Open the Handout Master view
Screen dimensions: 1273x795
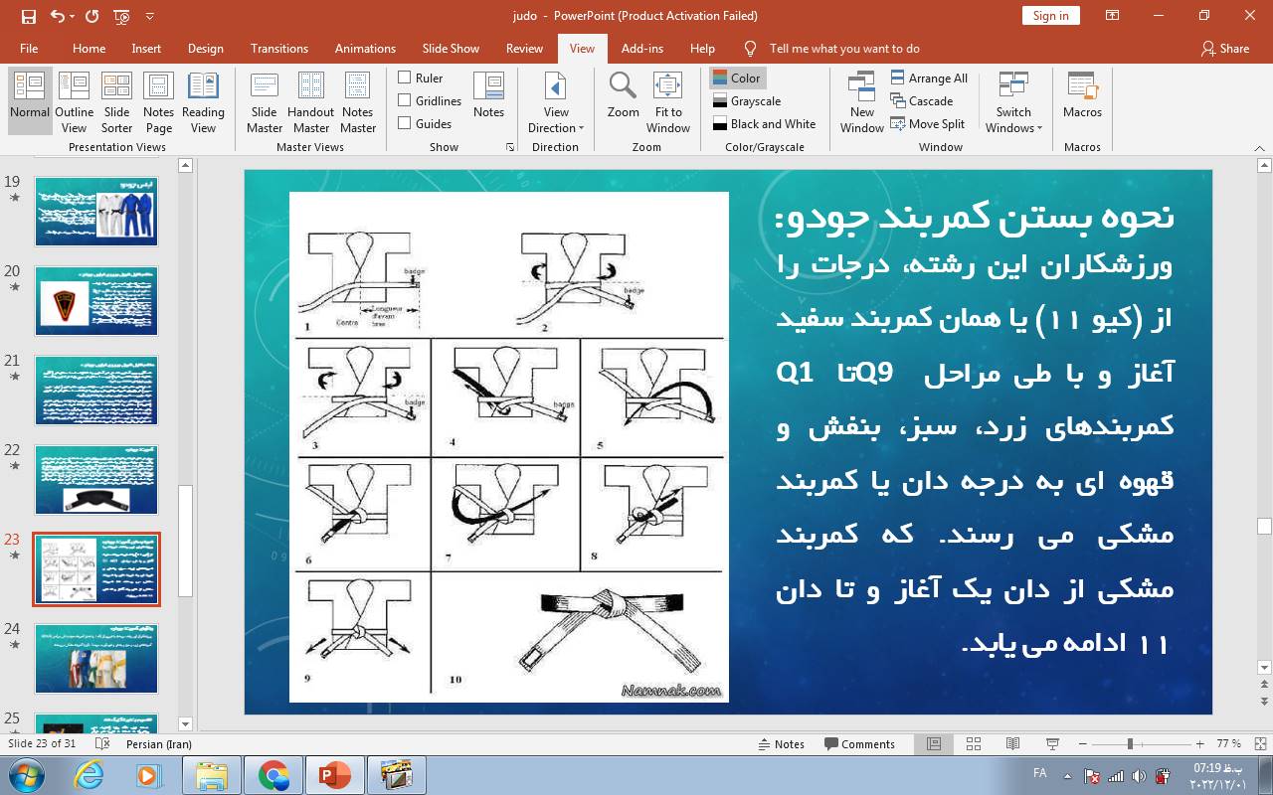point(310,101)
